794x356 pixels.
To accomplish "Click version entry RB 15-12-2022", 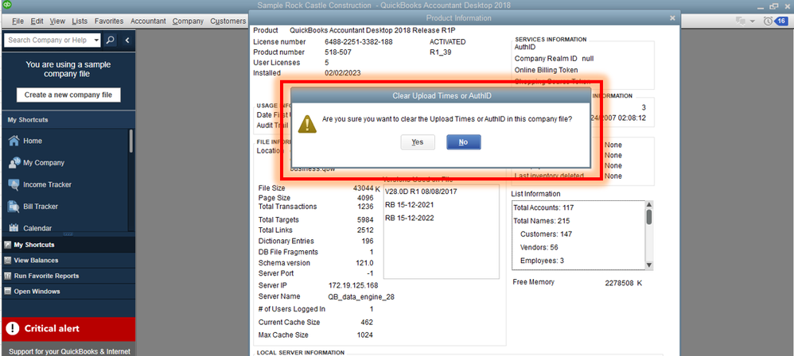I will pyautogui.click(x=409, y=219).
